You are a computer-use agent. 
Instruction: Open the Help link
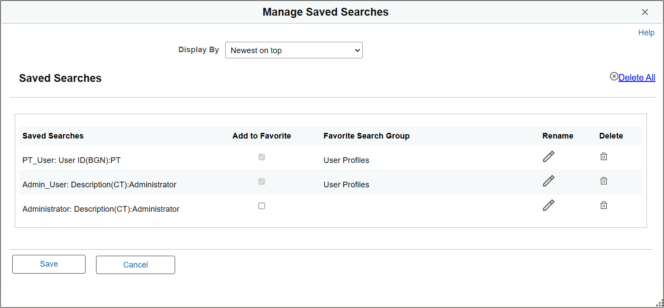[x=646, y=32]
